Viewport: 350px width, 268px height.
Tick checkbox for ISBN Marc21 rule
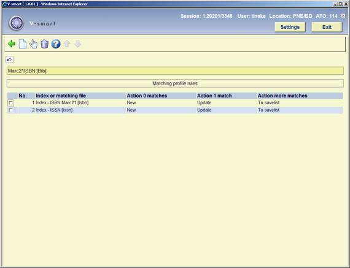point(10,103)
